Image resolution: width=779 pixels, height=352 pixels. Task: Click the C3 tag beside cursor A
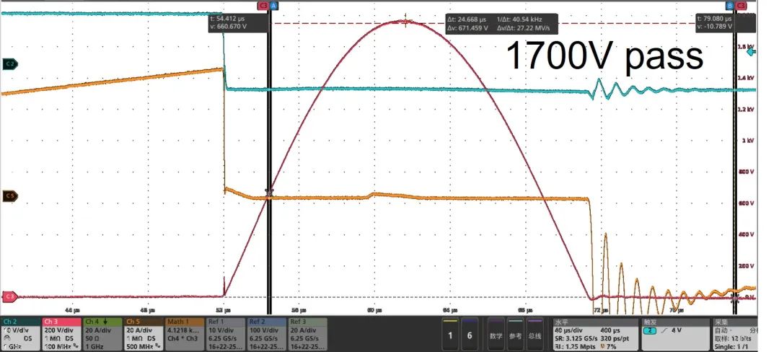coord(263,6)
